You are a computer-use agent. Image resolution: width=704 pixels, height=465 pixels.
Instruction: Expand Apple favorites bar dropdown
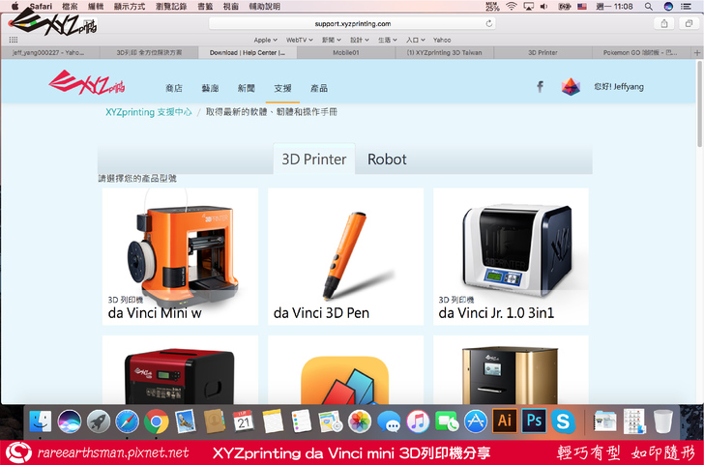(x=265, y=40)
